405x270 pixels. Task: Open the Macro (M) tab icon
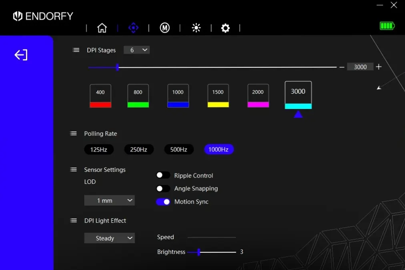(x=164, y=28)
